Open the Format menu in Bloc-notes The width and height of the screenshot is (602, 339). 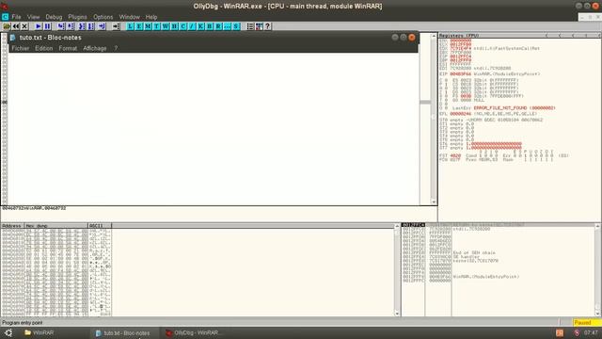click(x=68, y=48)
